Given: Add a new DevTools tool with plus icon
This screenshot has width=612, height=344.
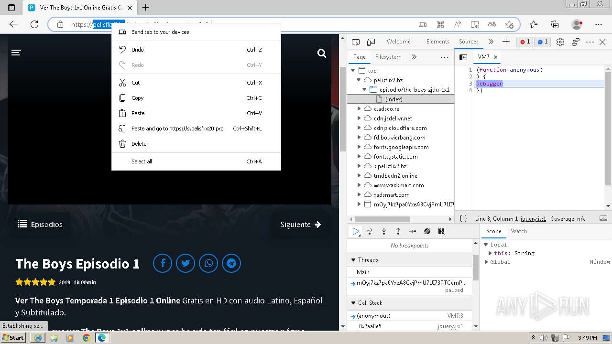Looking at the screenshot, I should pyautogui.click(x=506, y=42).
